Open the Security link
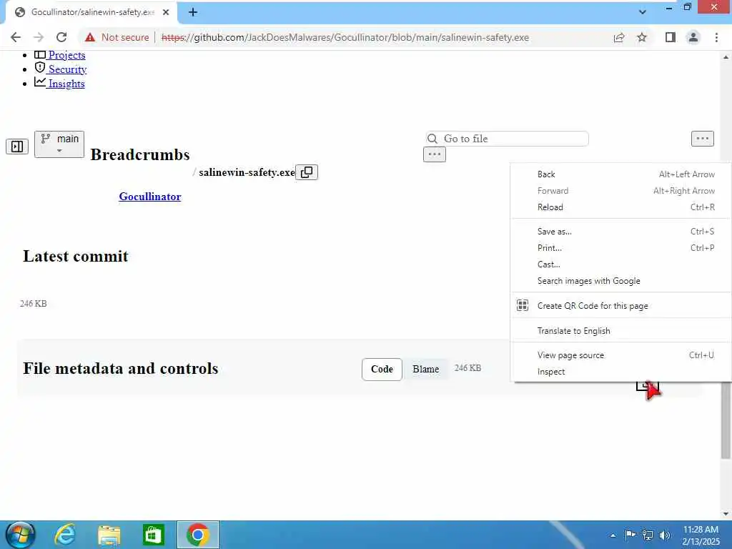Image resolution: width=732 pixels, height=549 pixels. [x=67, y=69]
